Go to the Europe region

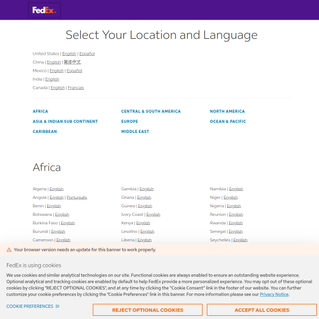[x=130, y=121]
